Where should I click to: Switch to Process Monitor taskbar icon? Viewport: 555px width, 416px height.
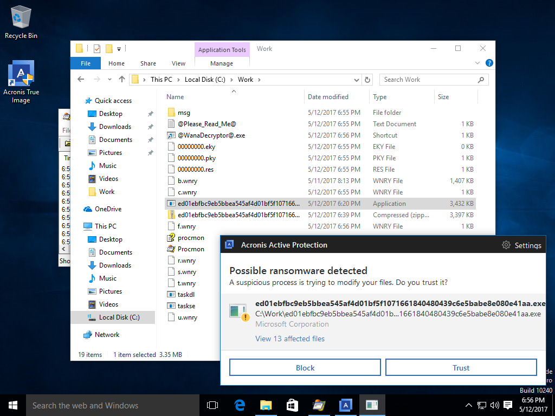coord(319,405)
